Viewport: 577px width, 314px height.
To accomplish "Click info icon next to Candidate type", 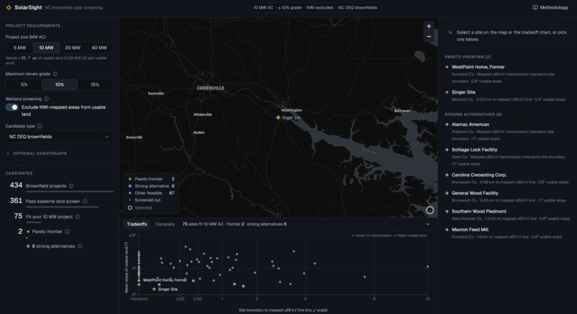I will pos(40,126).
